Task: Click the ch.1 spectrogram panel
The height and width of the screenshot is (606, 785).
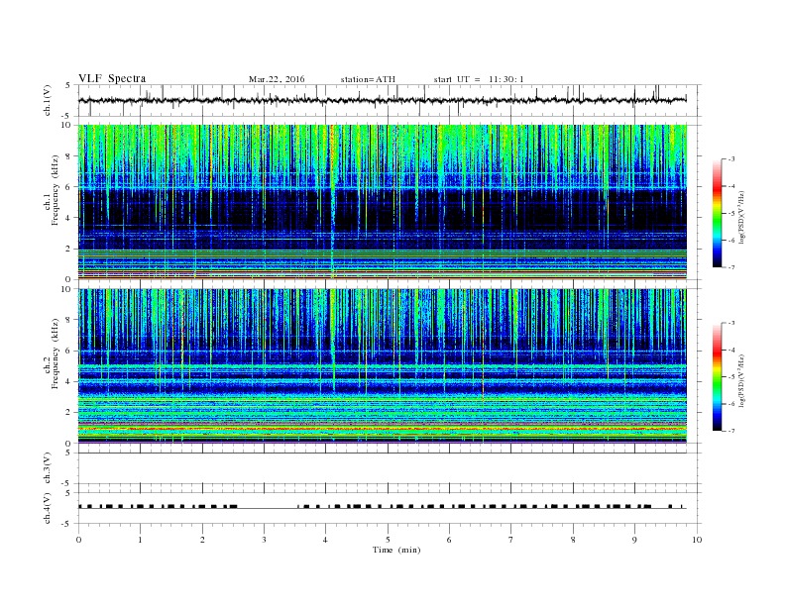Action: tap(382, 202)
